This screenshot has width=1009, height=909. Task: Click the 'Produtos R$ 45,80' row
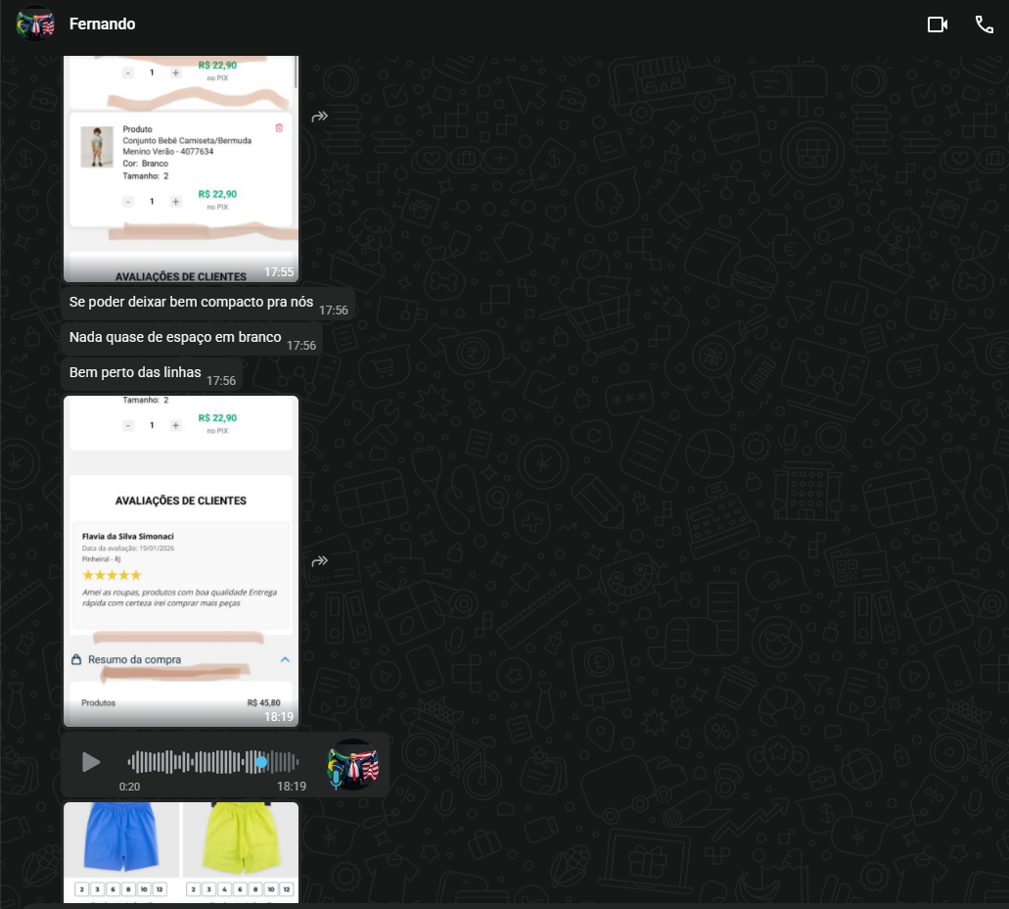click(x=181, y=703)
